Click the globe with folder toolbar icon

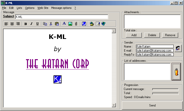(92, 24)
